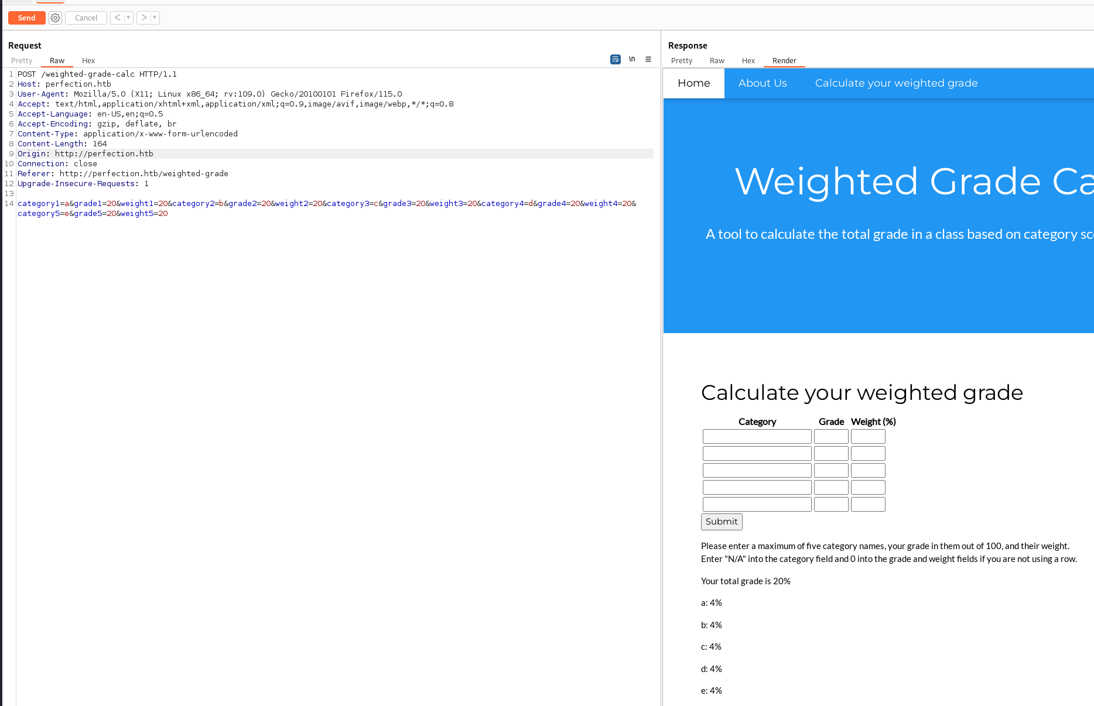Click category5=e on last body line

pyautogui.click(x=43, y=214)
